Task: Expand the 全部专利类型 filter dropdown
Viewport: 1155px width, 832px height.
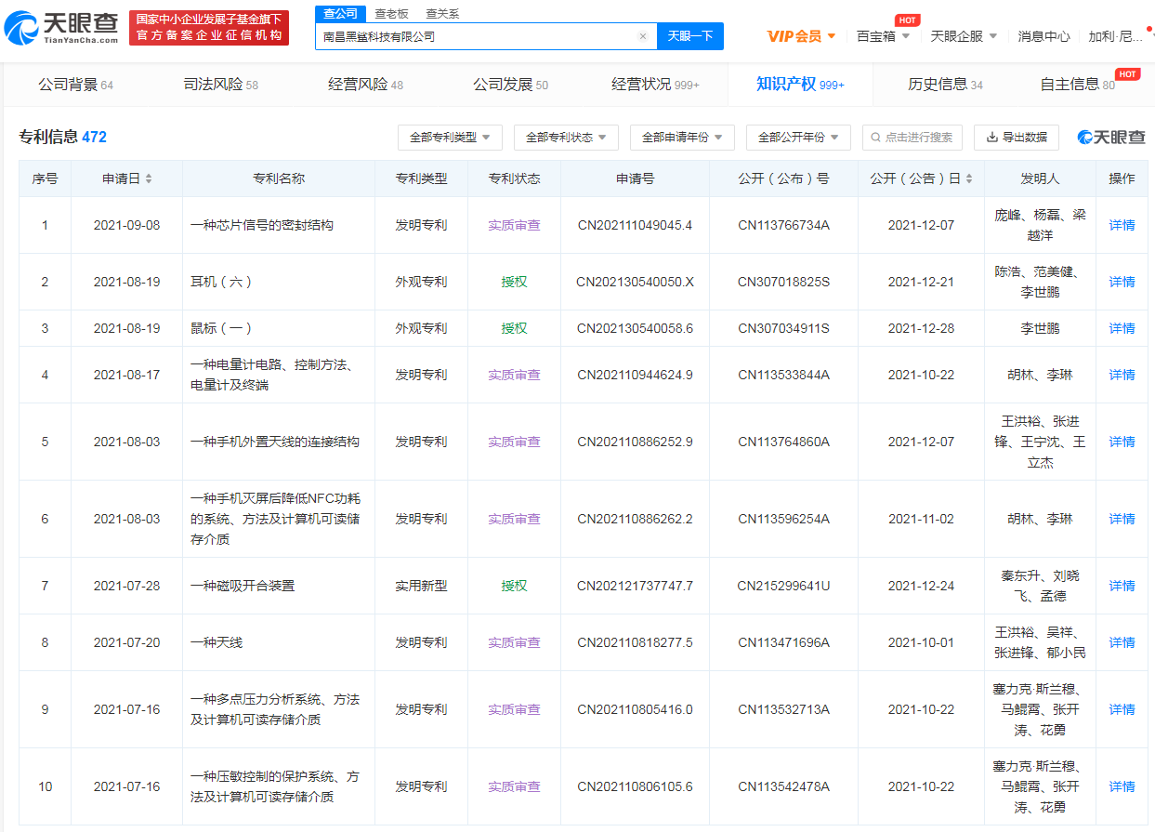Action: click(450, 138)
